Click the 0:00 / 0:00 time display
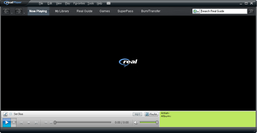The width and height of the screenshot is (257, 133). [x=122, y=123]
